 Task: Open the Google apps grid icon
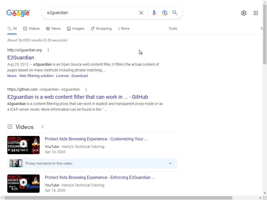(x=256, y=13)
